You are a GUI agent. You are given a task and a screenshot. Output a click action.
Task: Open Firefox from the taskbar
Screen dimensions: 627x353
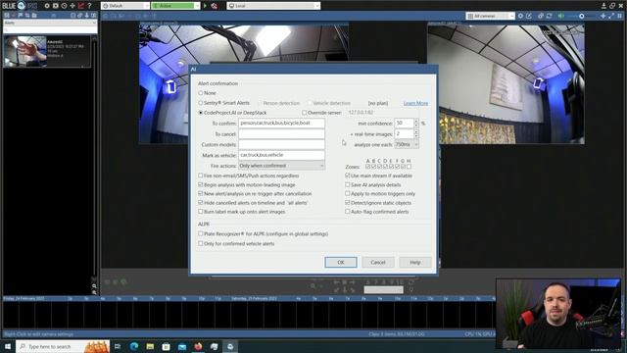point(198,346)
